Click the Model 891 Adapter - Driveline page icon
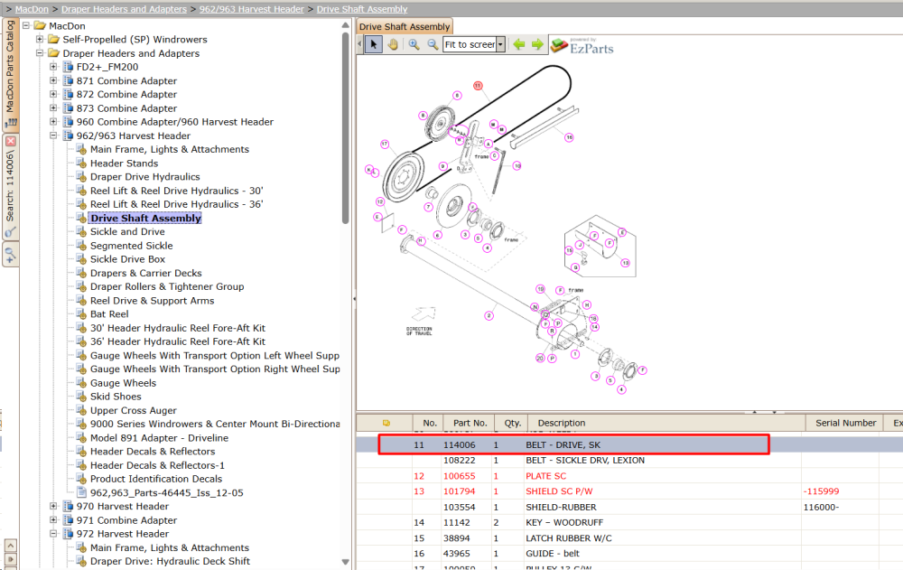Screen dimensions: 903x570 [x=82, y=438]
